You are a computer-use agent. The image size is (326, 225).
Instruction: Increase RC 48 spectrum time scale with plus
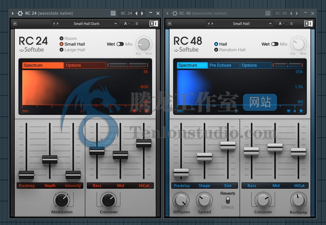[301, 111]
